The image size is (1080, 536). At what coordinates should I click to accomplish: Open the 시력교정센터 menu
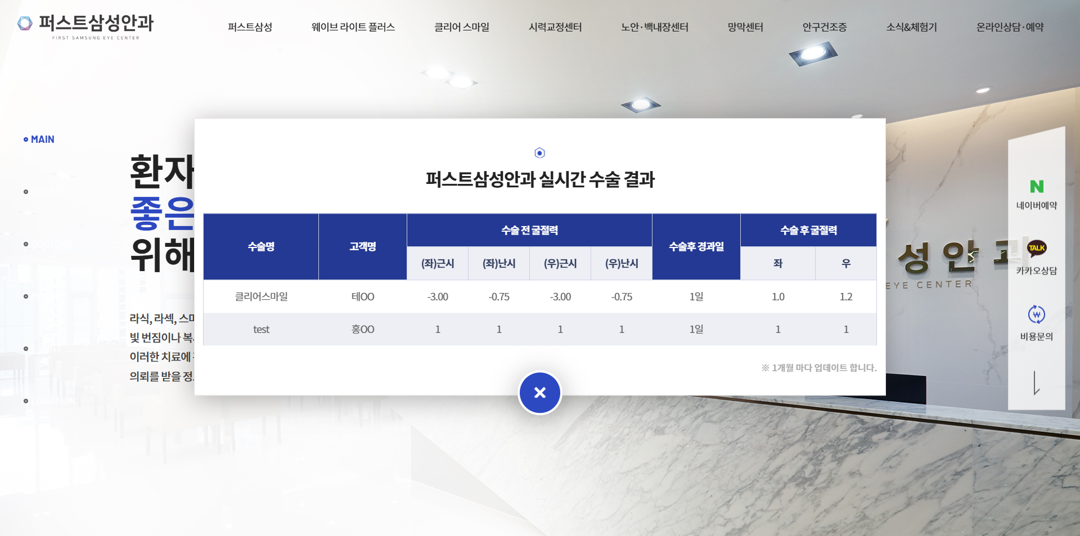555,27
